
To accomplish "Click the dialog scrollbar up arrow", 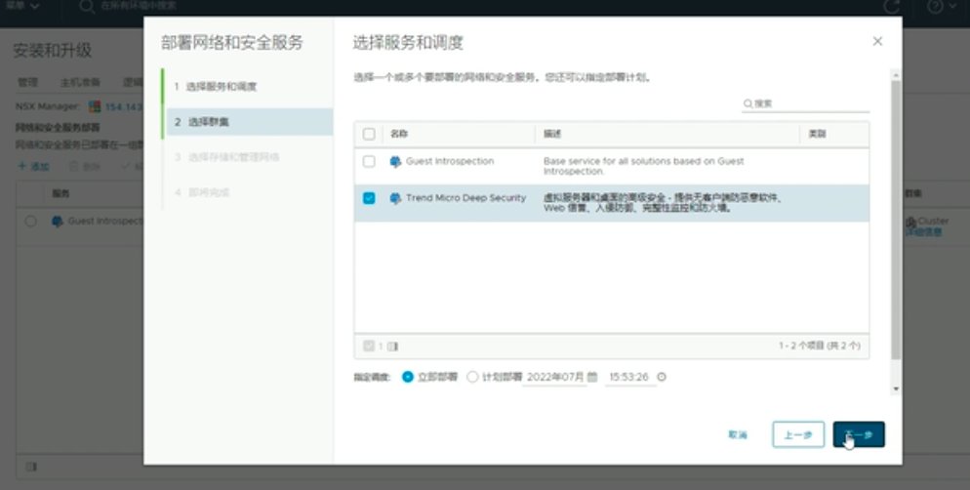I will point(896,75).
